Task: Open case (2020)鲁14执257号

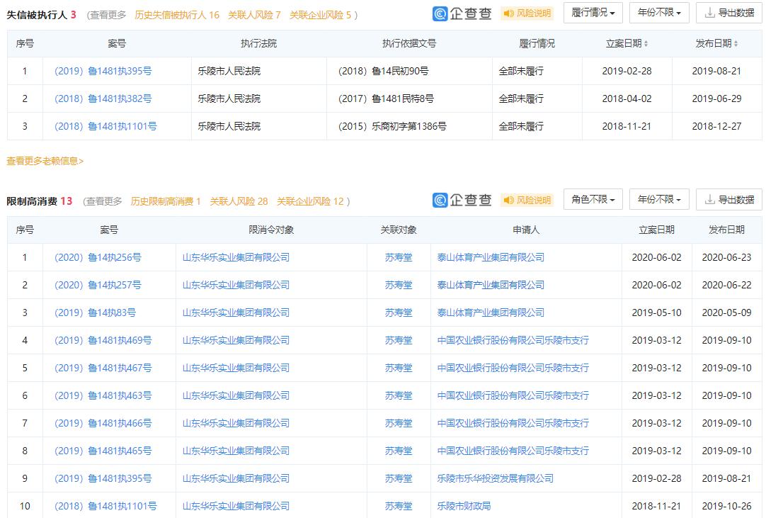Action: 98,285
